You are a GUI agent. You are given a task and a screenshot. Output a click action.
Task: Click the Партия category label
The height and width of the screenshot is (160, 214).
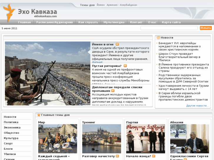pyautogui.click(x=132, y=122)
